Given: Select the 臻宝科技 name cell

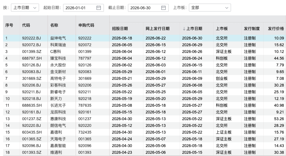Looking at the screenshot, I should click(x=58, y=59).
